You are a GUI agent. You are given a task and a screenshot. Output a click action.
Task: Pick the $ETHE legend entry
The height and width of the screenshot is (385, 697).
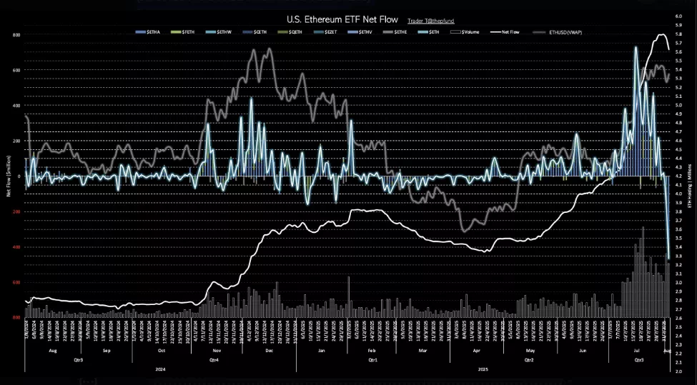395,32
